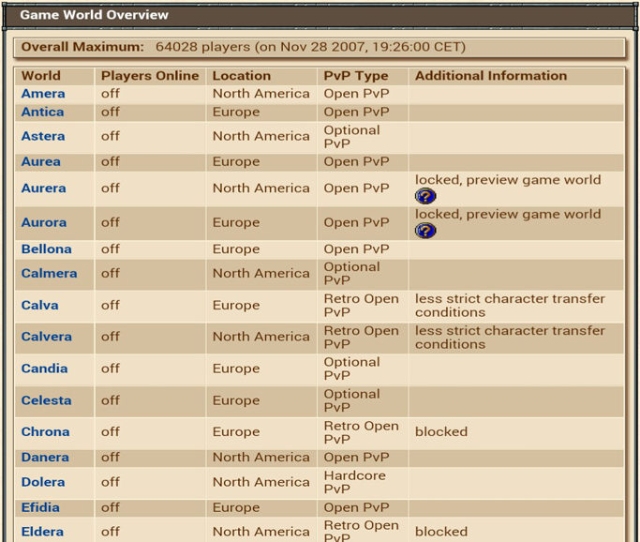Image resolution: width=640 pixels, height=542 pixels.
Task: Open the Bellona world link
Action: pos(47,248)
